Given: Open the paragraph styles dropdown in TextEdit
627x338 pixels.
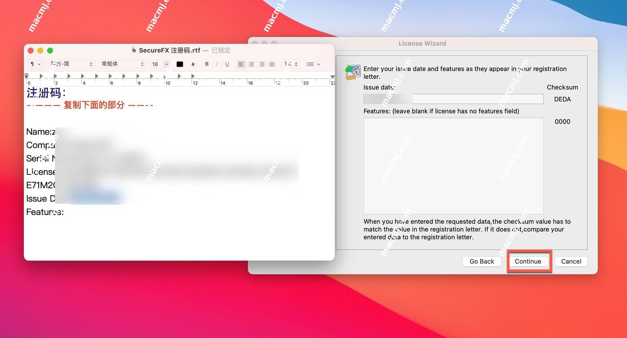Looking at the screenshot, I should 35,64.
